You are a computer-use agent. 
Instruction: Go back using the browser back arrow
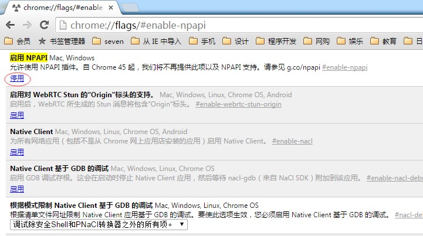click(10, 25)
